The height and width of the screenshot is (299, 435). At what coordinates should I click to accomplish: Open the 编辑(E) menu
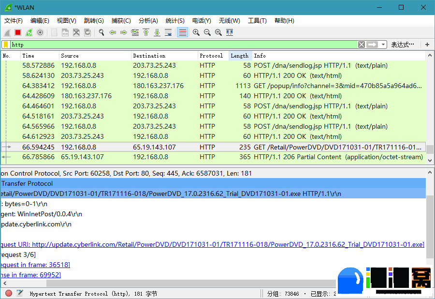tap(40, 21)
